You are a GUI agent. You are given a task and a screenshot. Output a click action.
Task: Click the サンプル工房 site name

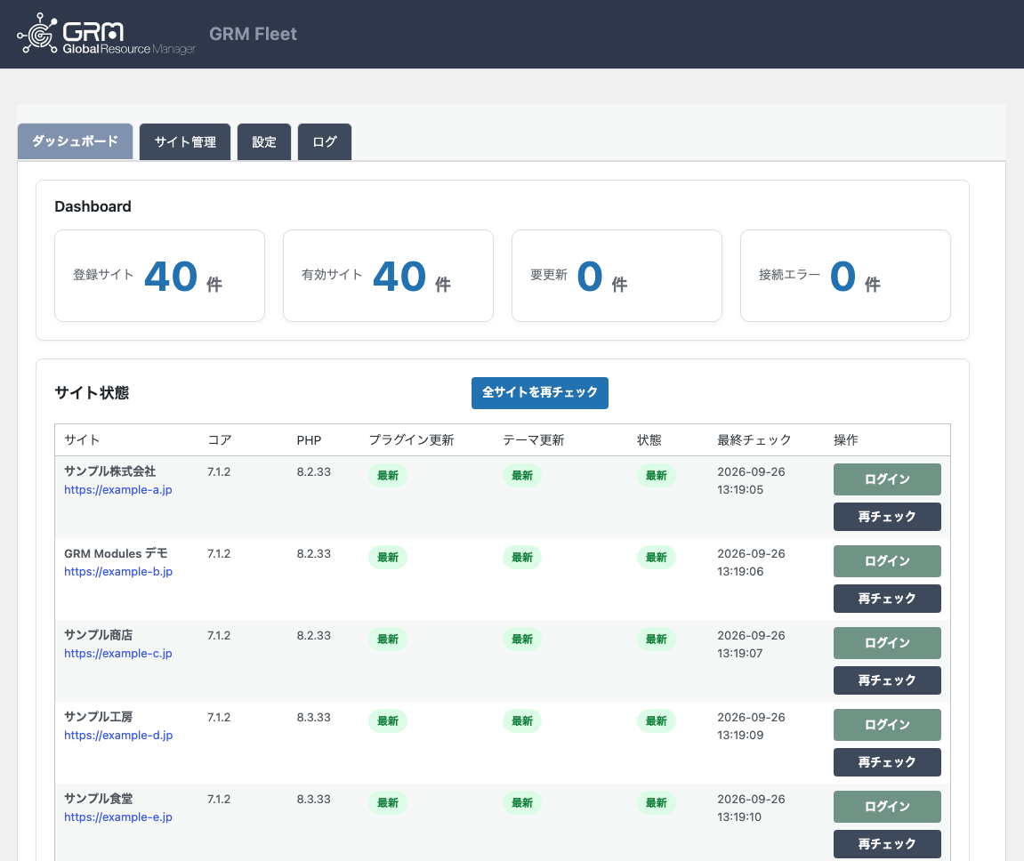point(98,717)
